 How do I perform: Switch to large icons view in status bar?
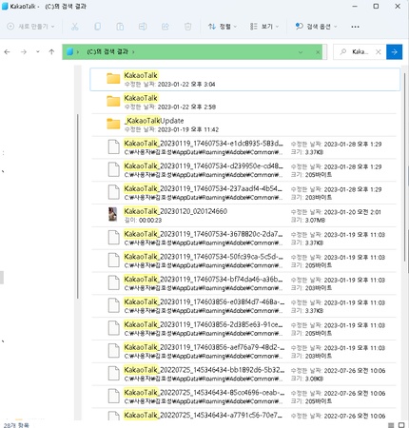coord(401,425)
